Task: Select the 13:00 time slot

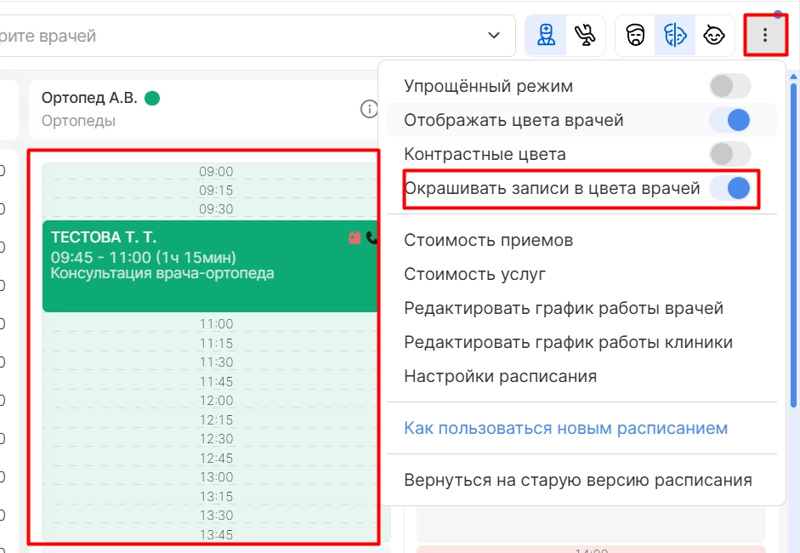Action: (x=216, y=477)
